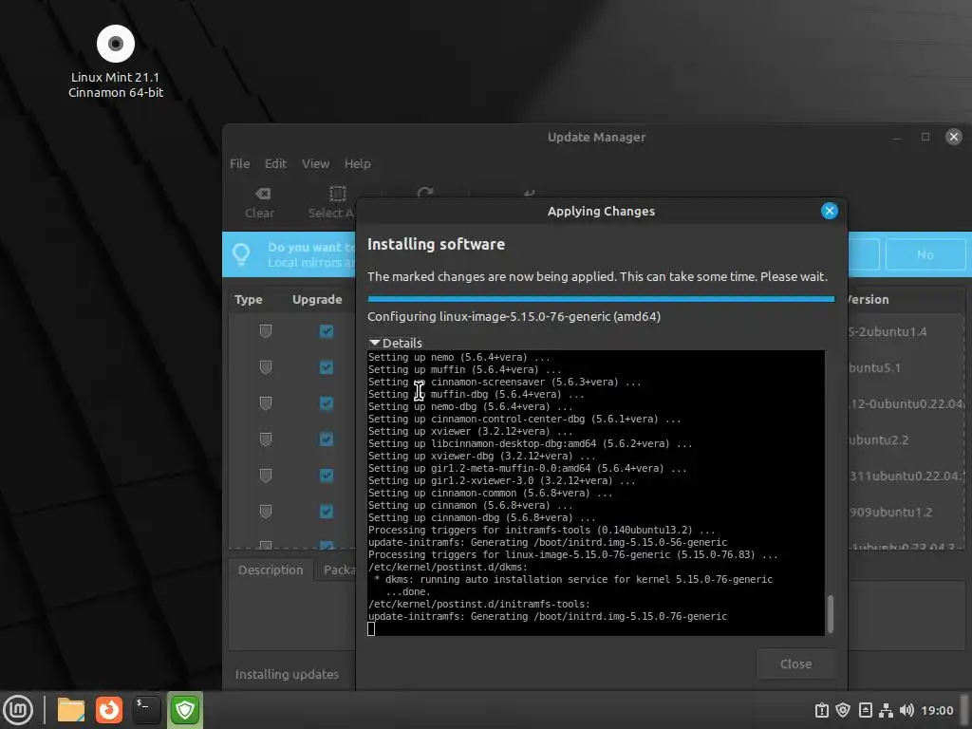Open the View menu
The image size is (972, 729).
pos(315,163)
